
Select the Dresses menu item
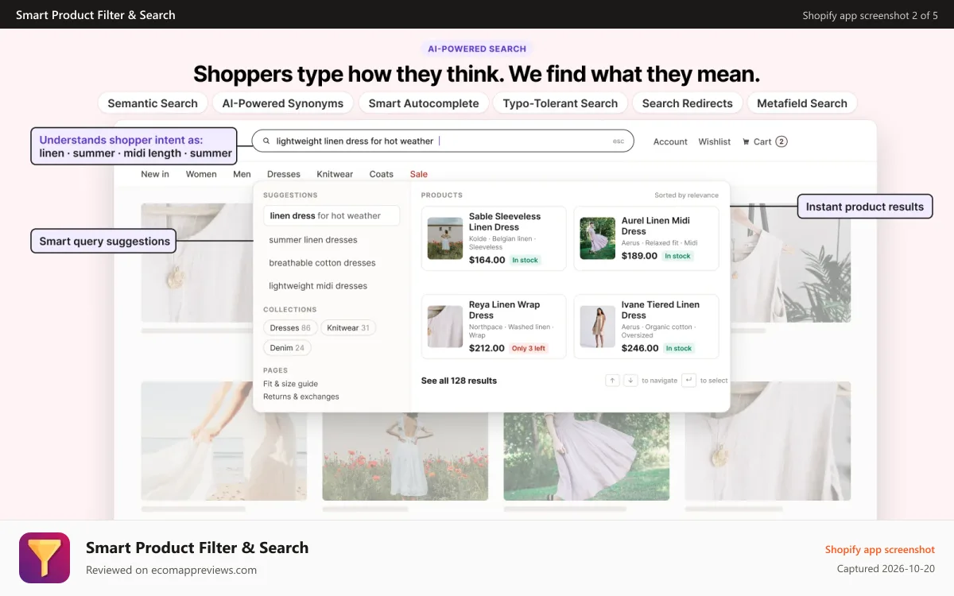[284, 174]
